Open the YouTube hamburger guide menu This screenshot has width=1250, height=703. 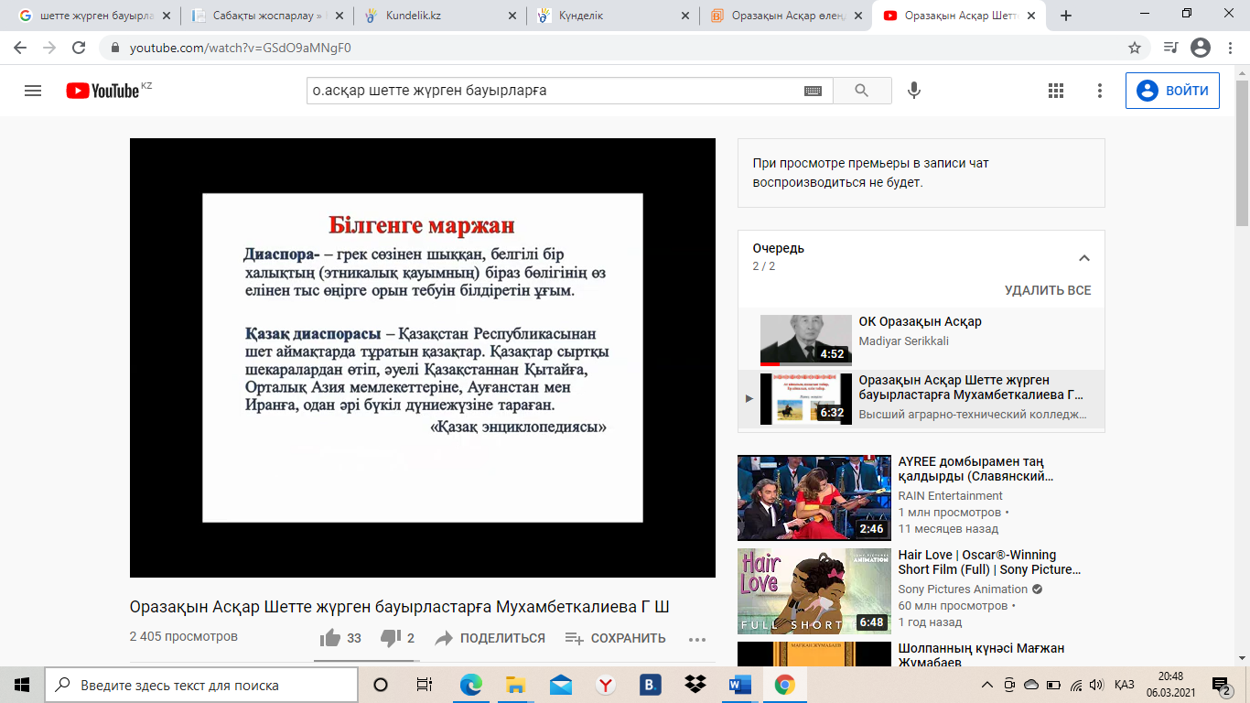coord(33,91)
